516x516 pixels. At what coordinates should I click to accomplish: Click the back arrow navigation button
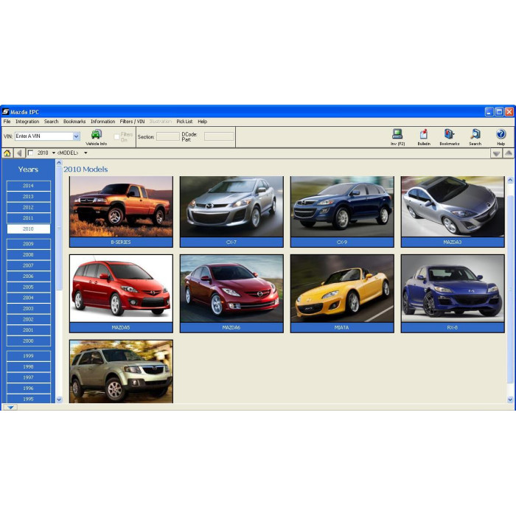19,153
